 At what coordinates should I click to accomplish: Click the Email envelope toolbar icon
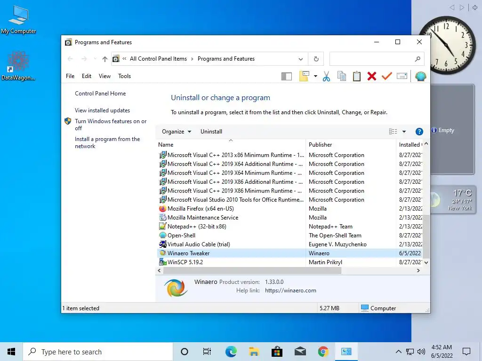click(402, 76)
